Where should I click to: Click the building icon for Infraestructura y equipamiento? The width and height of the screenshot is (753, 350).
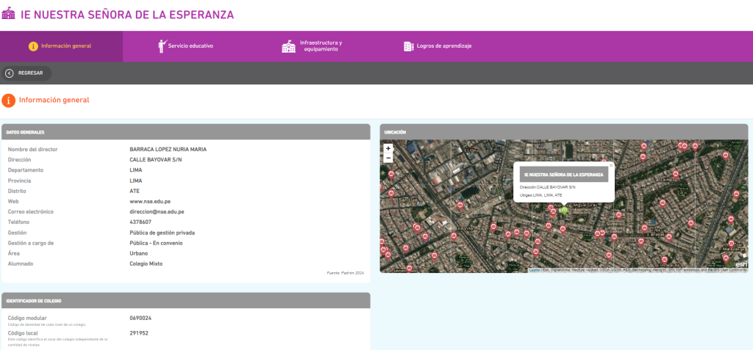(288, 46)
